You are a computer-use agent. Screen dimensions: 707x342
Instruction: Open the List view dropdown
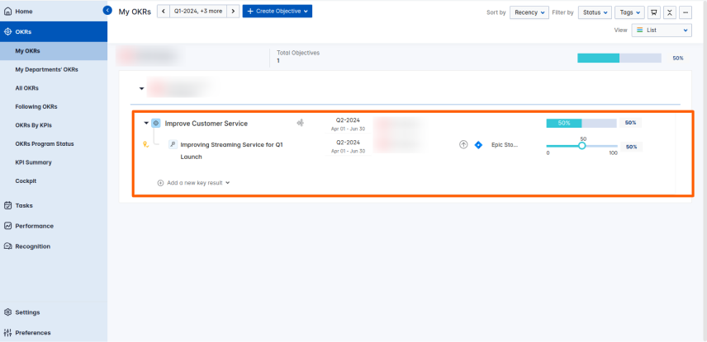pyautogui.click(x=662, y=30)
